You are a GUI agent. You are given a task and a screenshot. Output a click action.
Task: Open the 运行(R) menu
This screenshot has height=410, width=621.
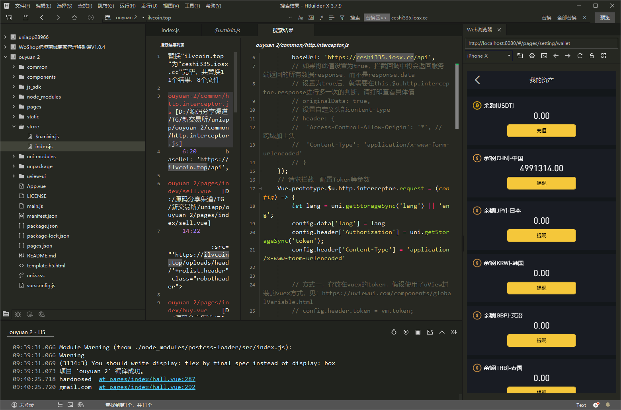[127, 6]
